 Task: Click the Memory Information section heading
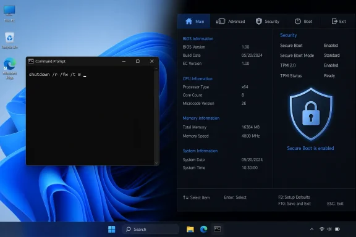[201, 118]
